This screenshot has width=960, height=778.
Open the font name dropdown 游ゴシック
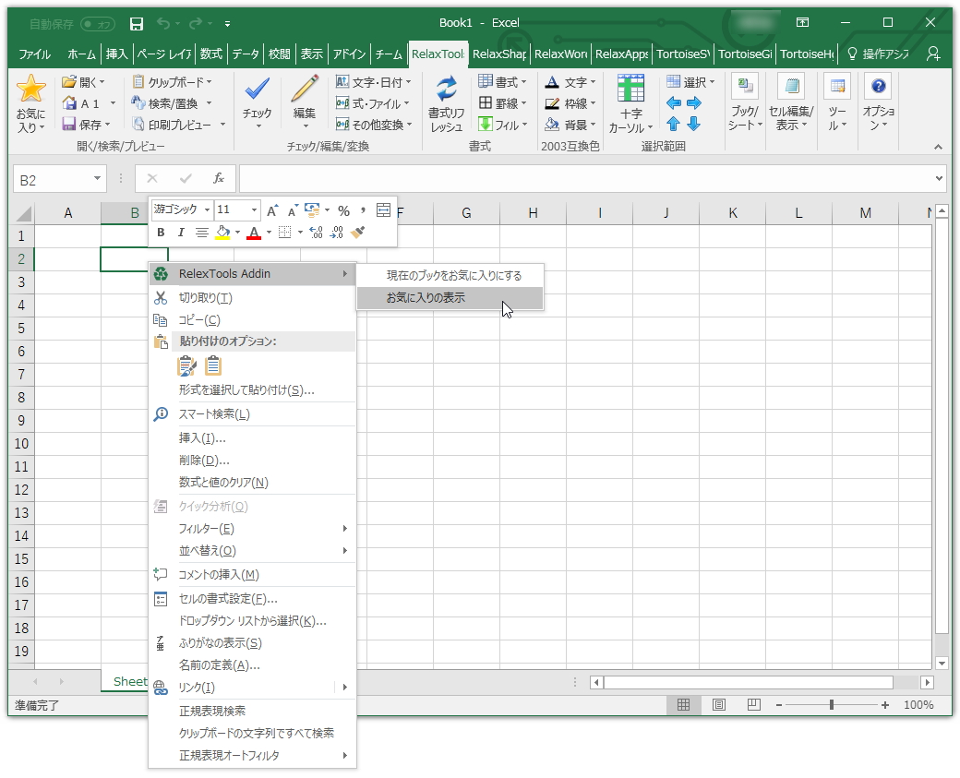[207, 209]
